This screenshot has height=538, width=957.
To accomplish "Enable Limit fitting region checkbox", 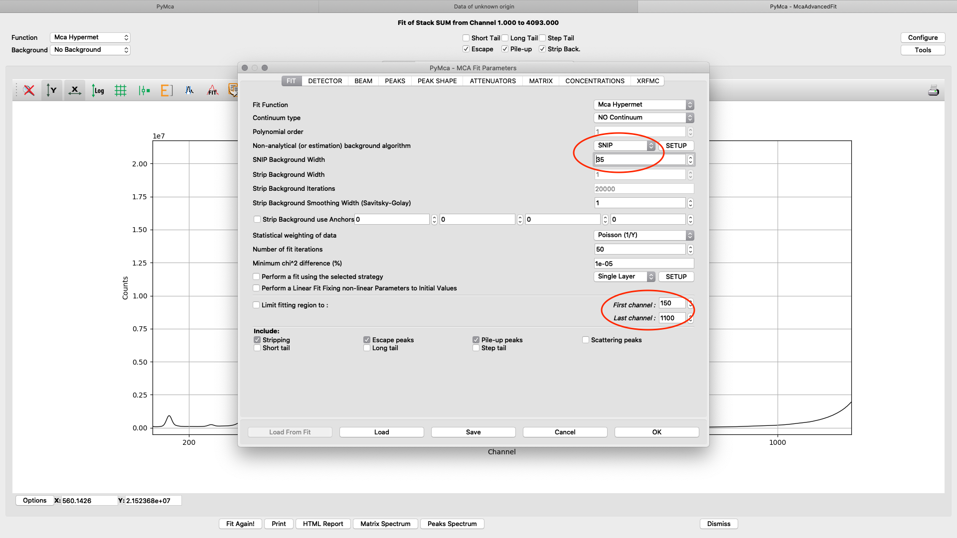I will pos(256,305).
